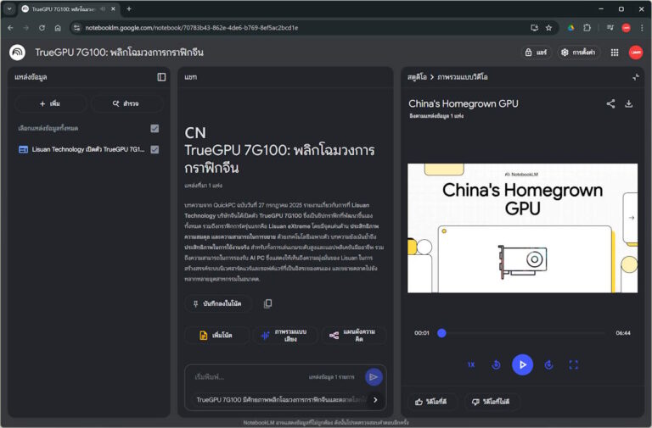Click the discover sources button (สำรวจ)

(x=126, y=103)
